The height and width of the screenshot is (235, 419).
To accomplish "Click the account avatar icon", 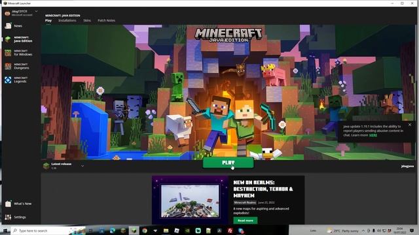I will [x=7, y=13].
